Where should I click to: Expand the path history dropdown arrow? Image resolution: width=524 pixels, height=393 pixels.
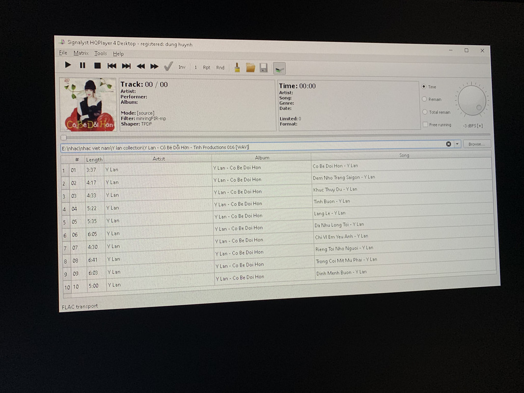[457, 144]
